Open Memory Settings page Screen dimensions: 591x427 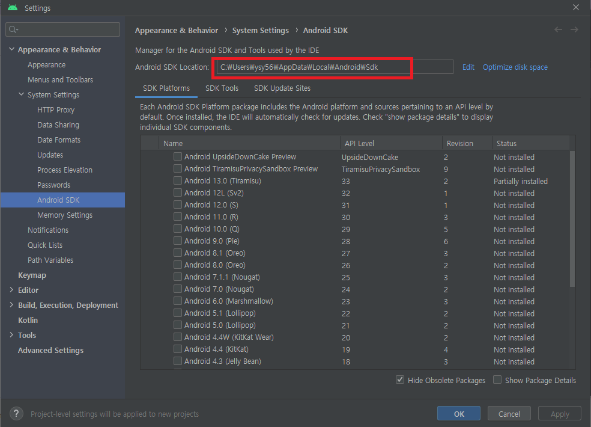(x=64, y=215)
